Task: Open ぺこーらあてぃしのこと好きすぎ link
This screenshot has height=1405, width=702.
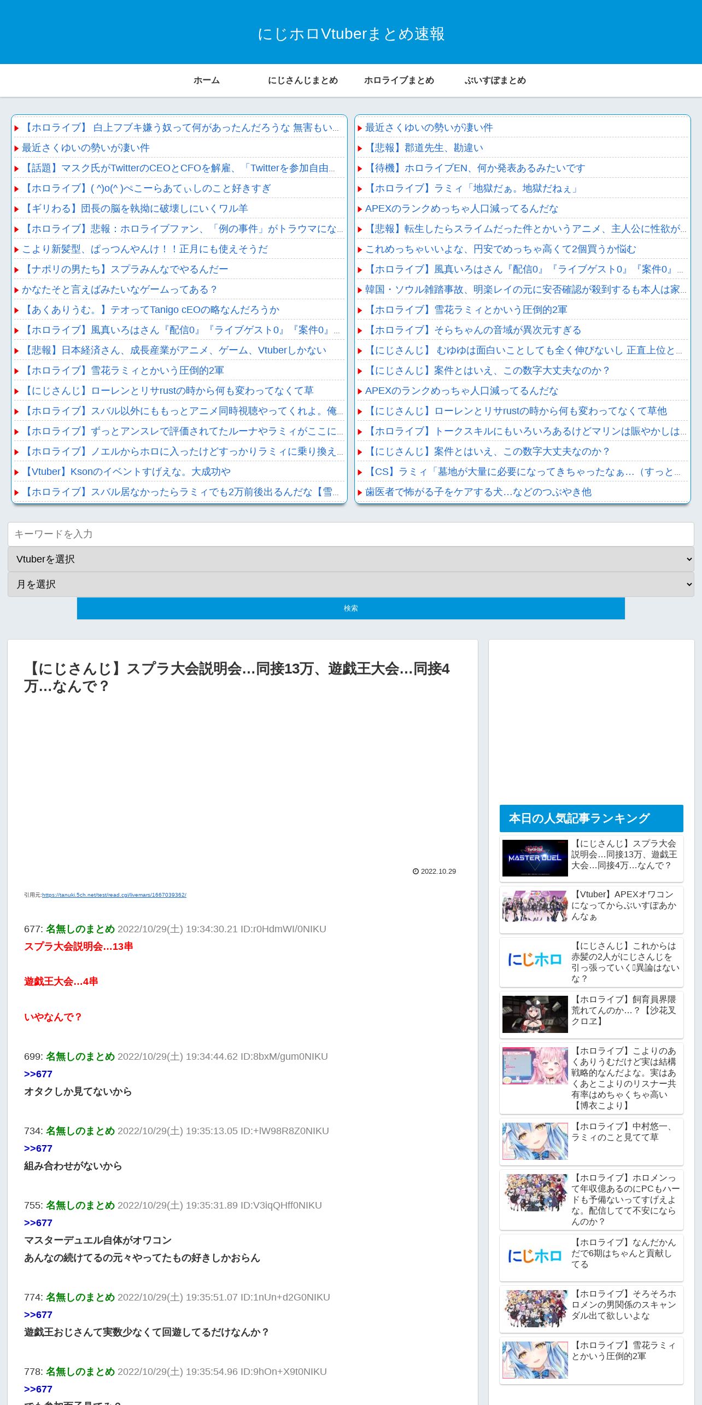Action: click(147, 188)
